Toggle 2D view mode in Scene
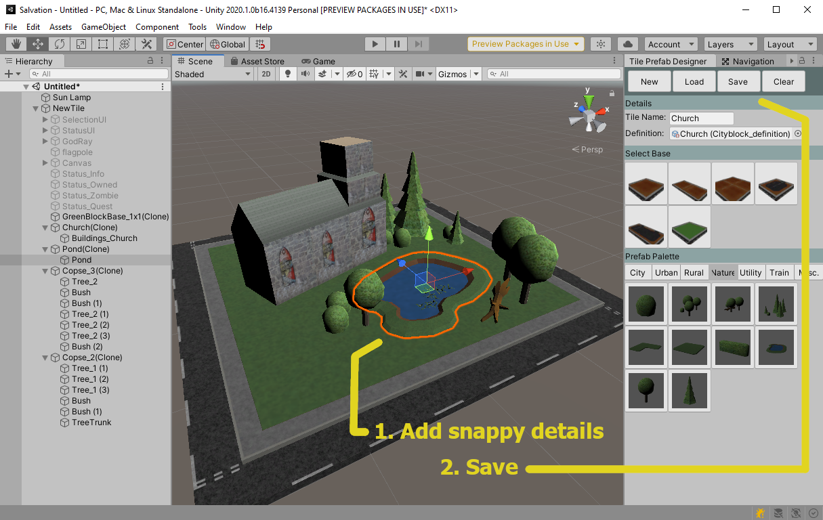823x520 pixels. (266, 74)
